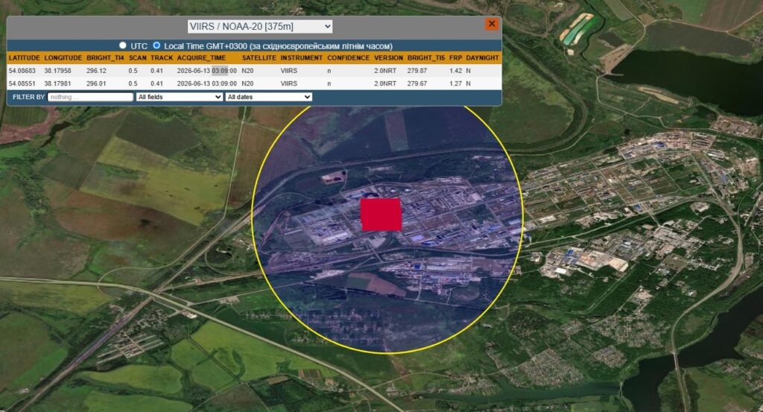Click the TRACK column header
This screenshot has width=763, height=412.
162,57
